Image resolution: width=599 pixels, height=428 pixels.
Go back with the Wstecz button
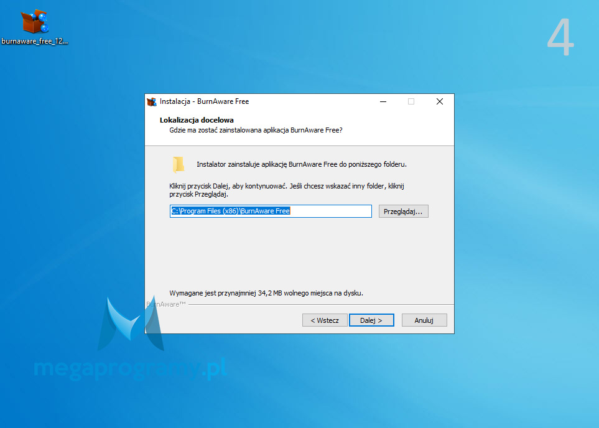(325, 320)
